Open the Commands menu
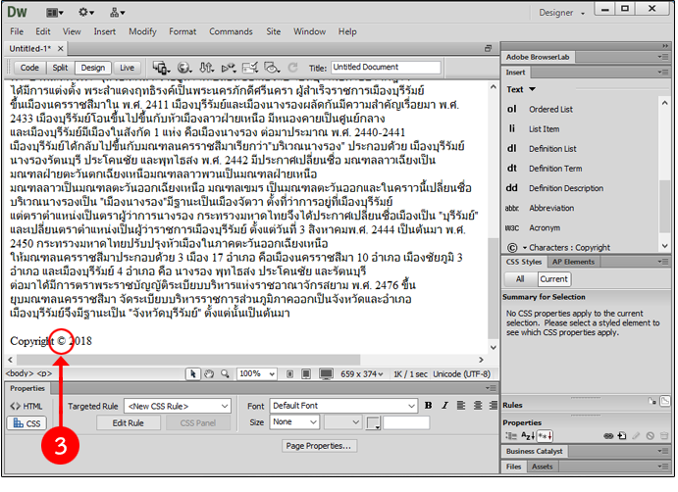678x492 pixels. pyautogui.click(x=231, y=31)
